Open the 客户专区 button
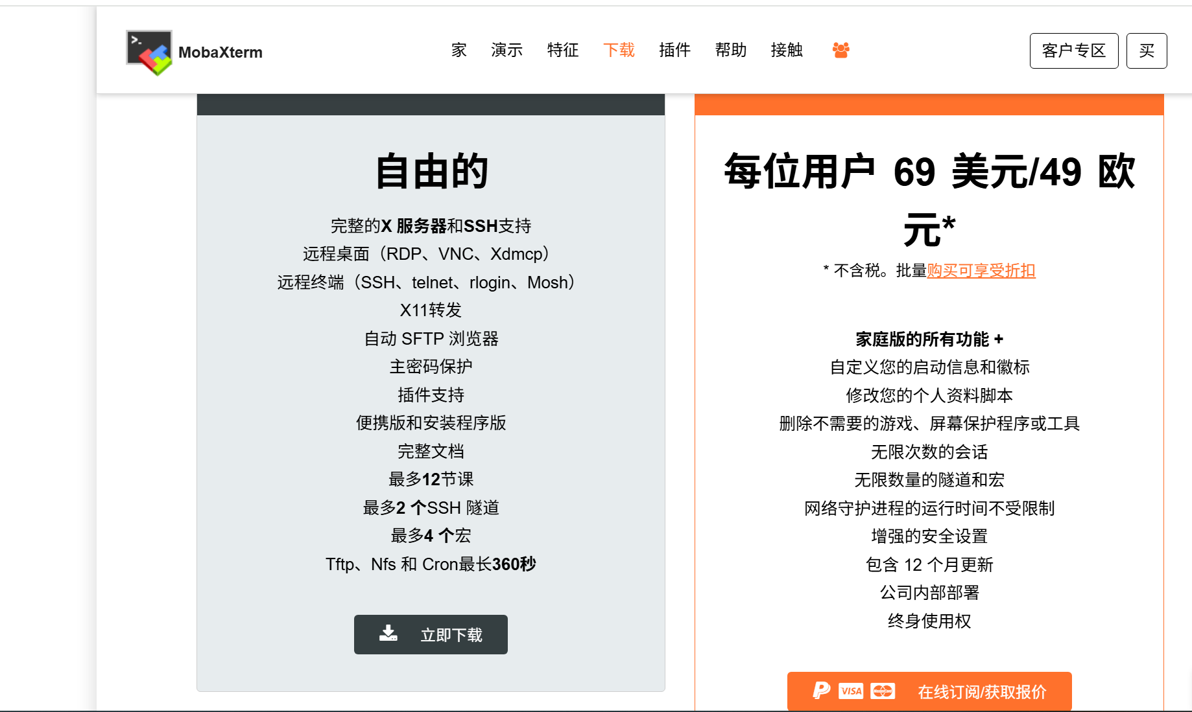Viewport: 1192px width, 712px height. 1073,51
